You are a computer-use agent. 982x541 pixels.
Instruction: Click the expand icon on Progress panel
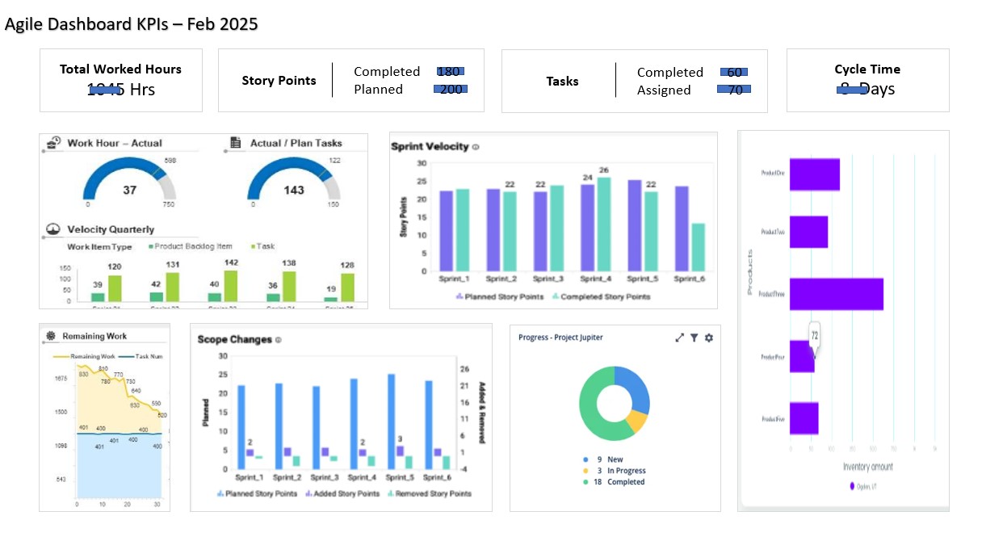point(679,338)
